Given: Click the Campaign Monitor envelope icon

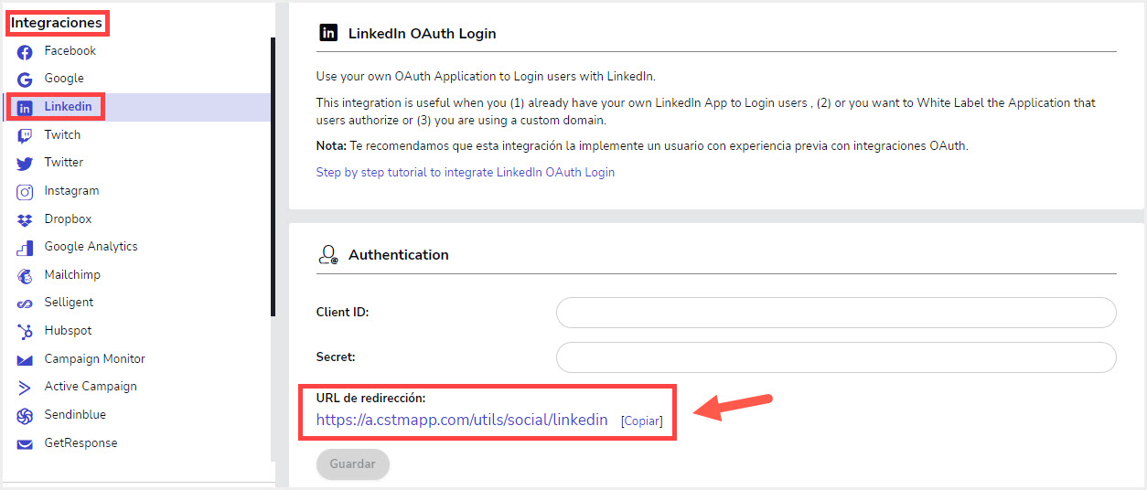Looking at the screenshot, I should tap(25, 360).
